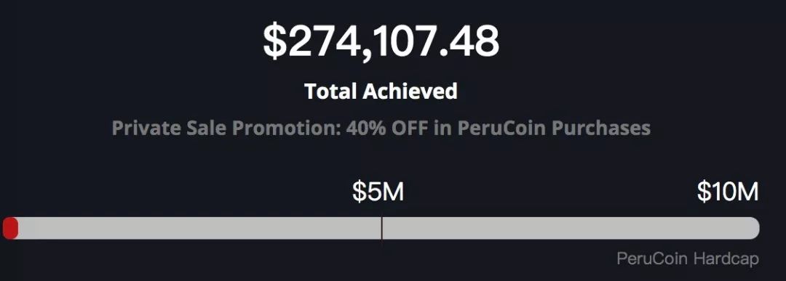Click the word Hardcap under the bar

click(x=726, y=259)
